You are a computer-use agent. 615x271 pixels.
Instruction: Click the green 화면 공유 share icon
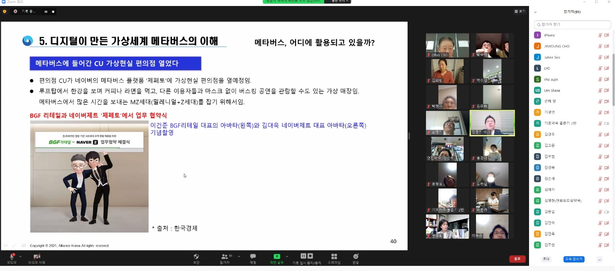click(277, 256)
